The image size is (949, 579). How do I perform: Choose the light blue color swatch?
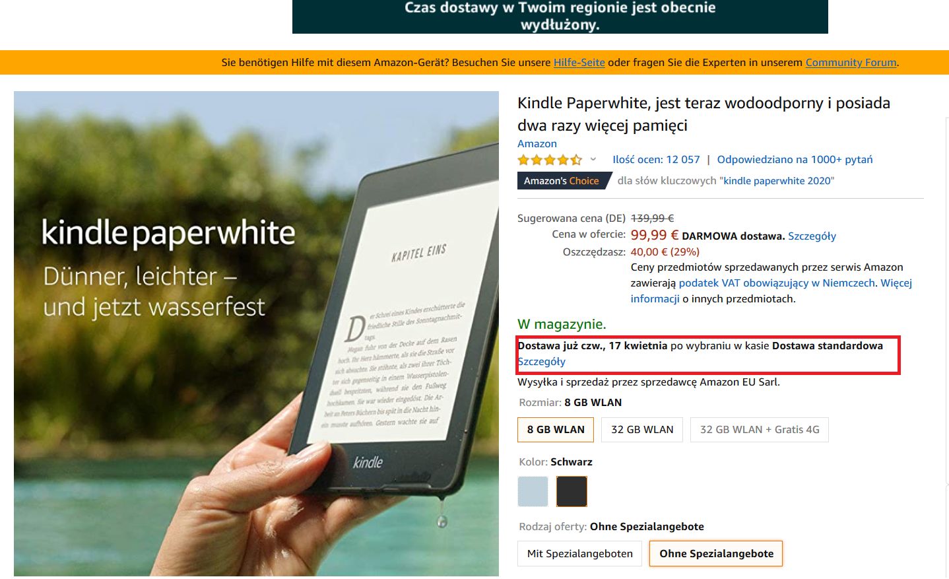(x=533, y=491)
